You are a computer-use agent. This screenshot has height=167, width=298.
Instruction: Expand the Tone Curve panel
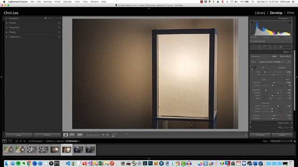(x=291, y=123)
